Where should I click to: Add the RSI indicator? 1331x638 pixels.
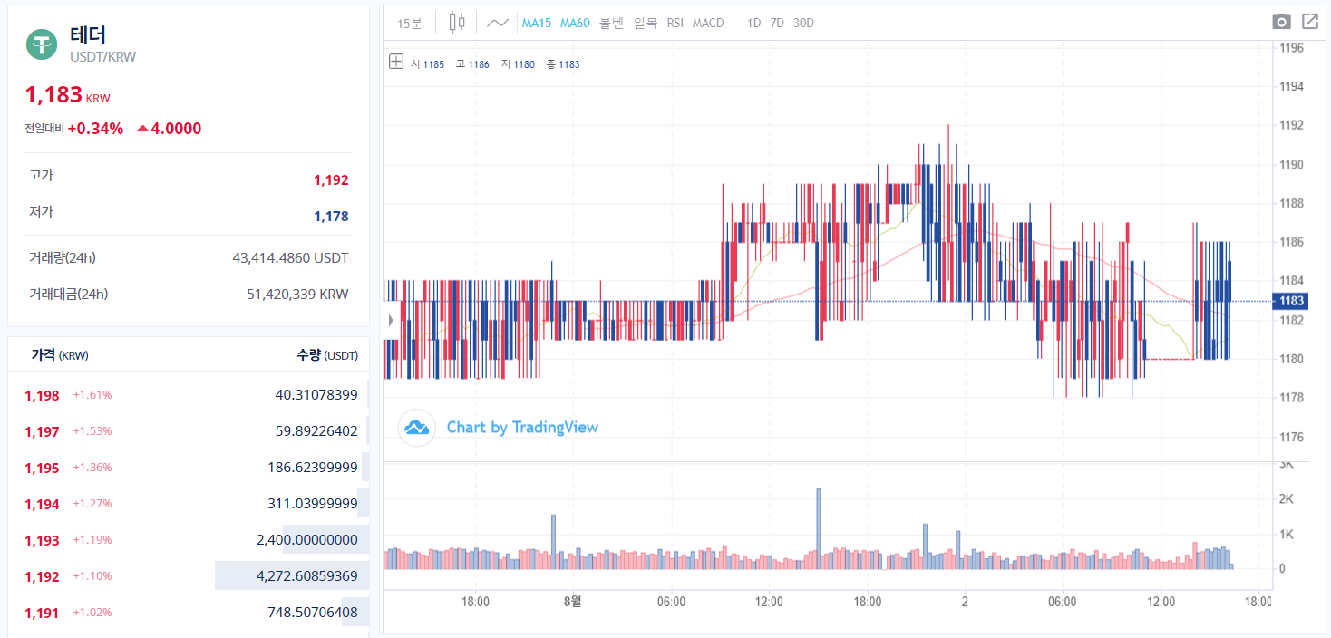[x=674, y=23]
